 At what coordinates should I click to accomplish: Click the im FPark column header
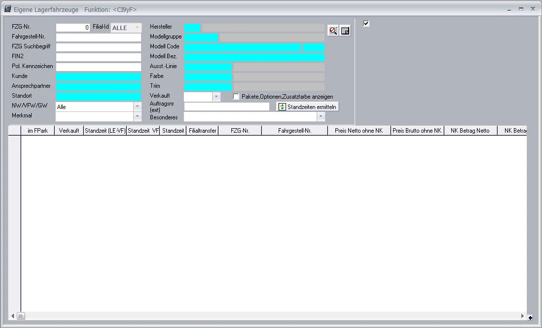[37, 131]
